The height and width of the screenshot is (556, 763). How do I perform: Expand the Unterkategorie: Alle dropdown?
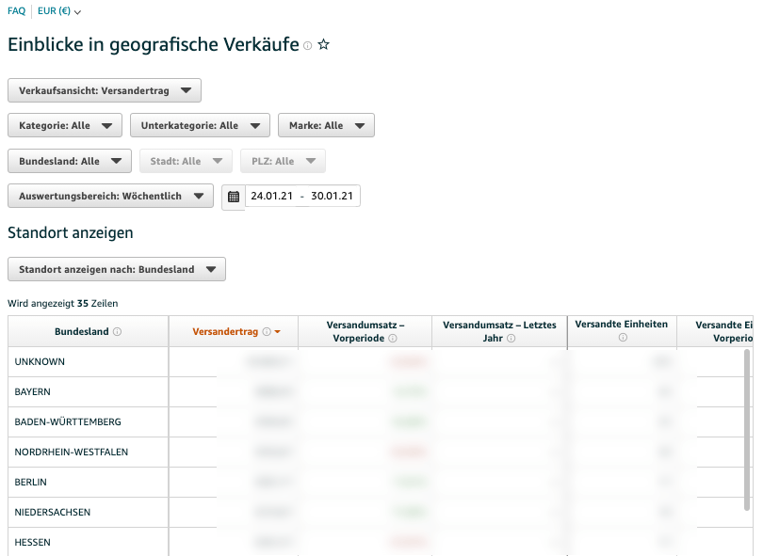point(202,124)
